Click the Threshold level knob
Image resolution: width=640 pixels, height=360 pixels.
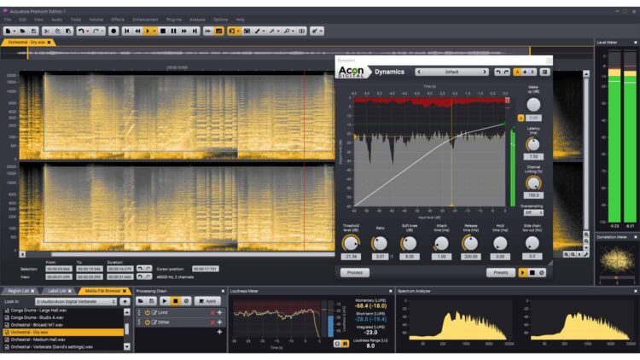pyautogui.click(x=351, y=244)
